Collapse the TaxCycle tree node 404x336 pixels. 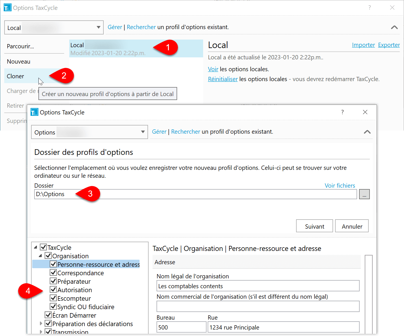(x=36, y=247)
